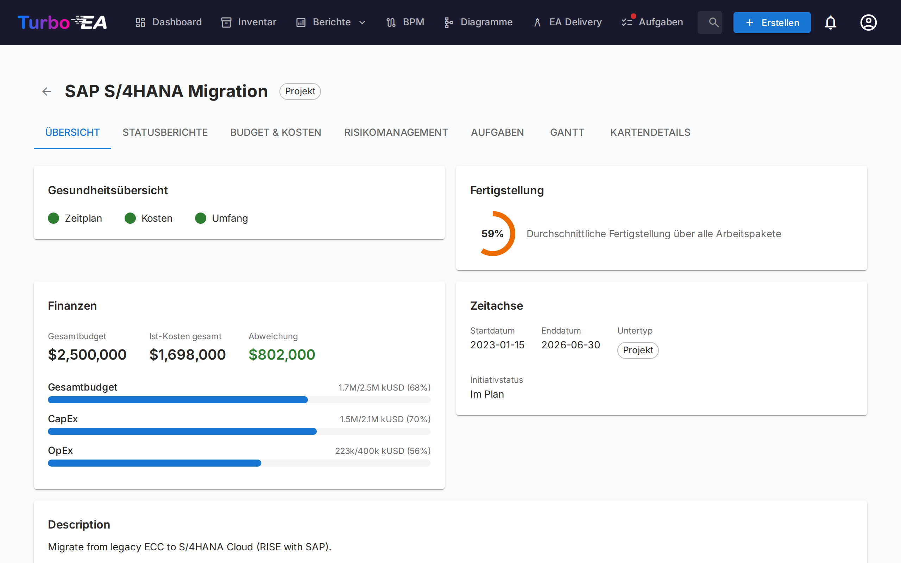This screenshot has height=563, width=901.
Task: Open the user account profile icon
Action: click(868, 22)
